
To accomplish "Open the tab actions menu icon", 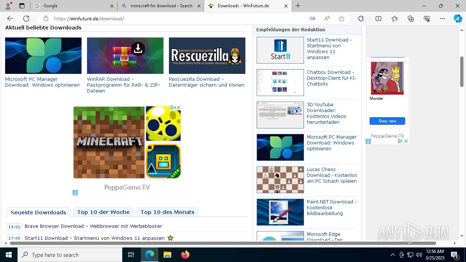I will pyautogui.click(x=22, y=6).
